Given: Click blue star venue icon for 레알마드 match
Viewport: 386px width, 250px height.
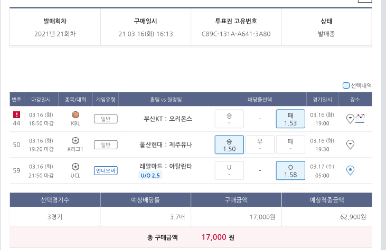Looking at the screenshot, I should [350, 170].
